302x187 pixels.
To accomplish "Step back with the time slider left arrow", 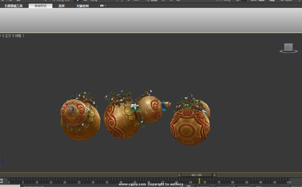I will pos(179,175).
